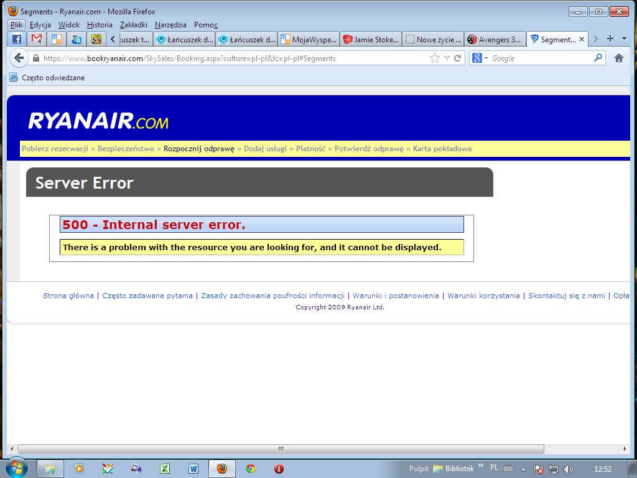Click the volume speaker tray icon

(569, 469)
